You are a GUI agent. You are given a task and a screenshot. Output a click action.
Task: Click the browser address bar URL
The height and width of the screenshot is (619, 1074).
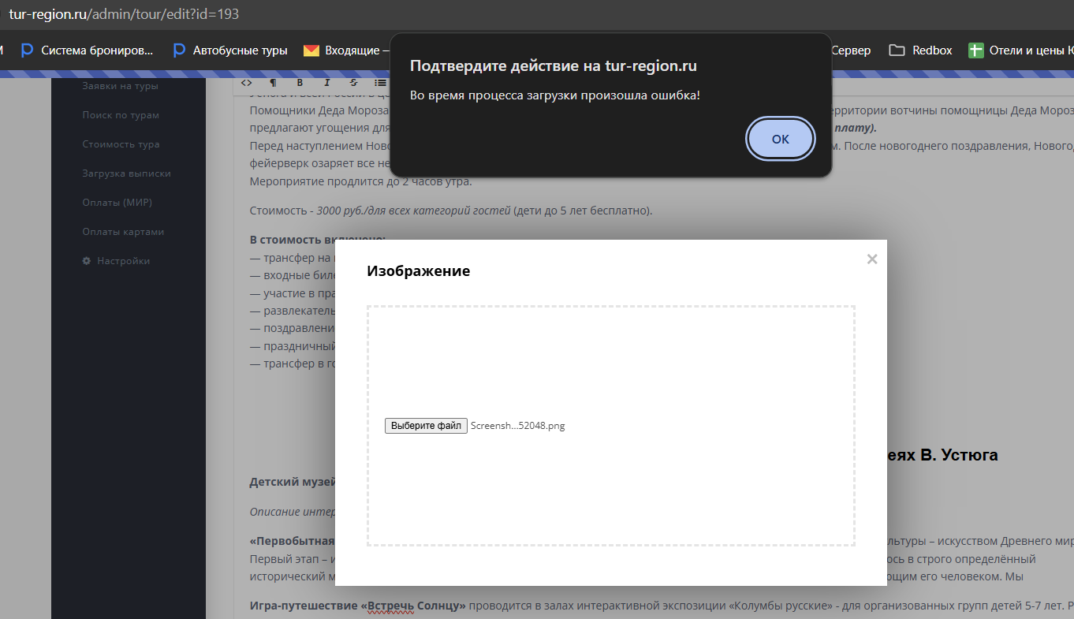click(x=124, y=14)
